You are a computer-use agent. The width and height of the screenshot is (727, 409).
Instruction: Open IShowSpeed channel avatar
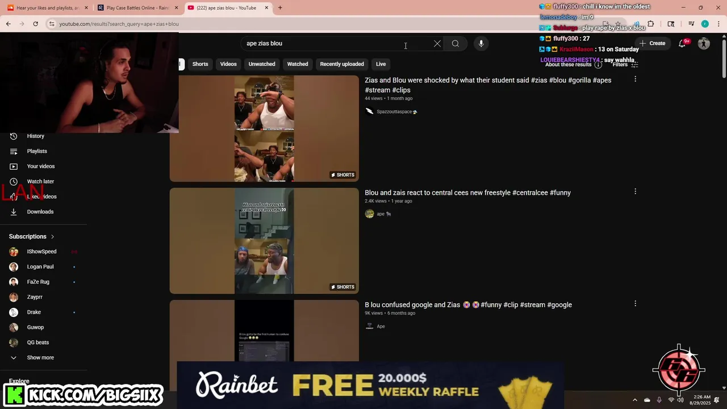pos(14,252)
